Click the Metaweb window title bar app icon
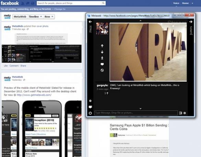 (x=89, y=16)
